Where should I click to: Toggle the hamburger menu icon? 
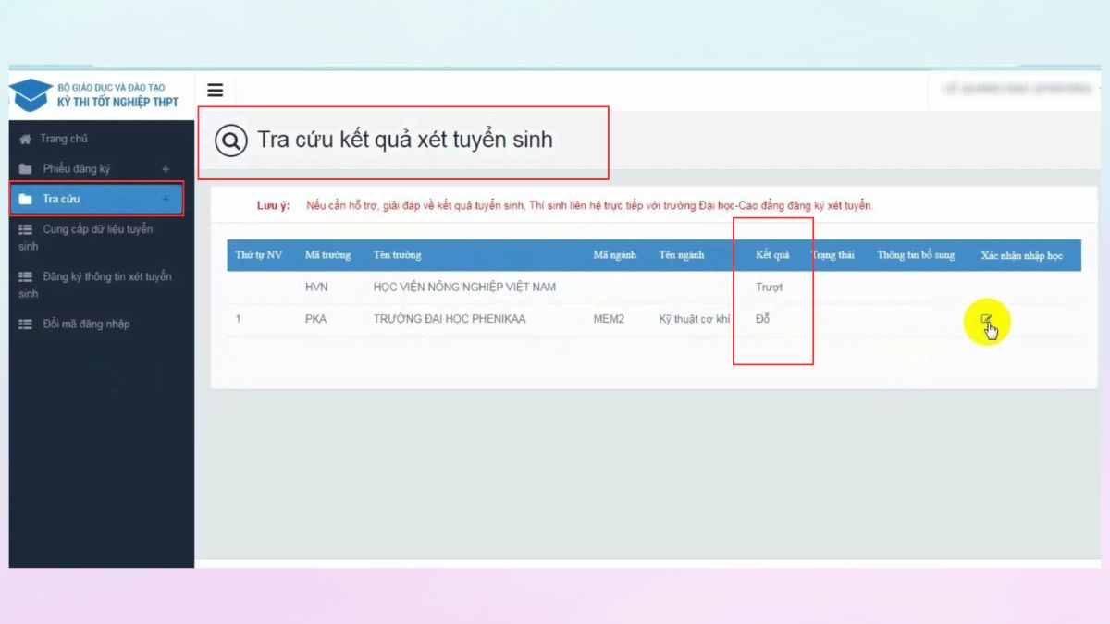216,91
